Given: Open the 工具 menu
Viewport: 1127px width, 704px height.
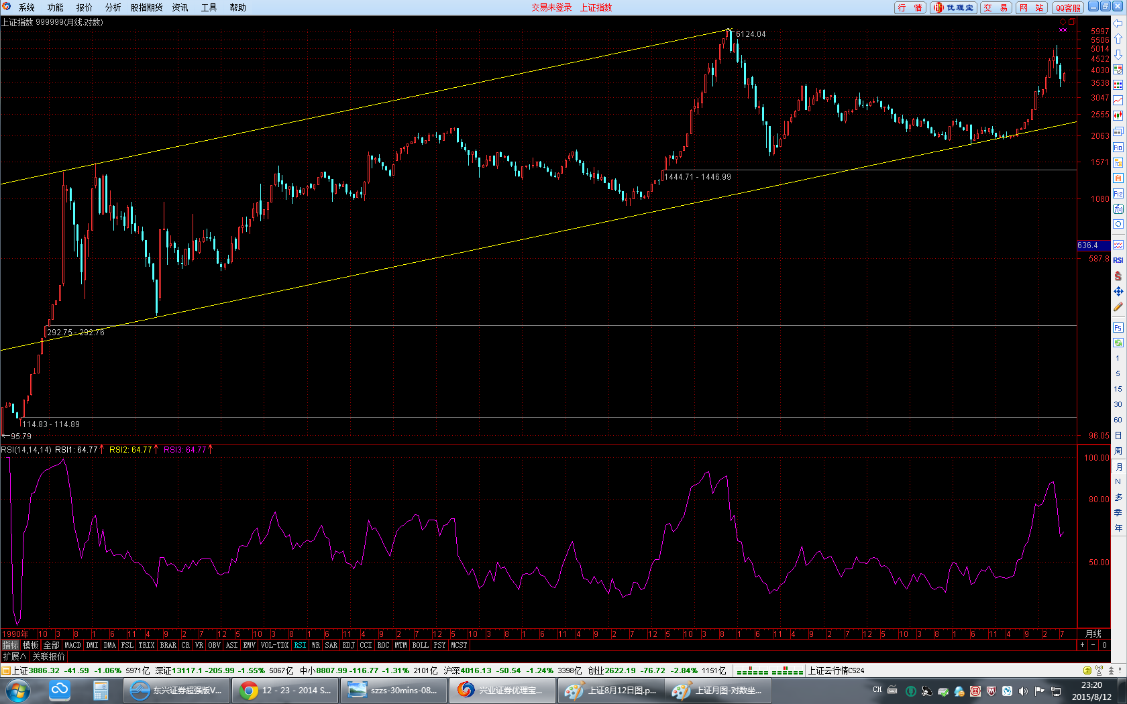Looking at the screenshot, I should coord(209,7).
